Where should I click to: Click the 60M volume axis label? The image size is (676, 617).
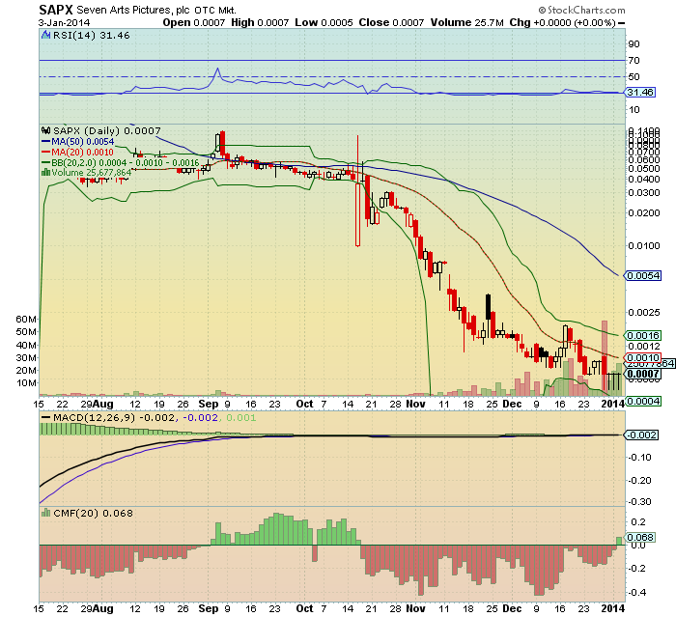coord(26,319)
